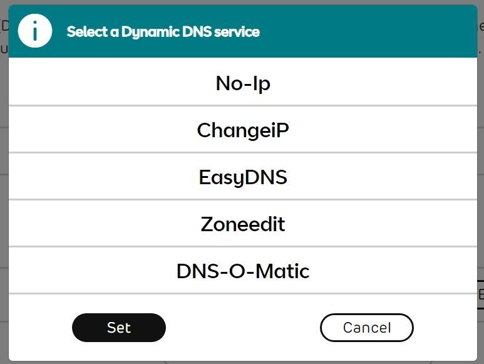Image resolution: width=484 pixels, height=364 pixels.
Task: Highlight the last visible row, DNS-O-Matic
Action: [x=243, y=271]
